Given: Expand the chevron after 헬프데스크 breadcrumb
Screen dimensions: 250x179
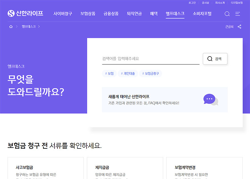Looking at the screenshot, I should click(39, 27).
